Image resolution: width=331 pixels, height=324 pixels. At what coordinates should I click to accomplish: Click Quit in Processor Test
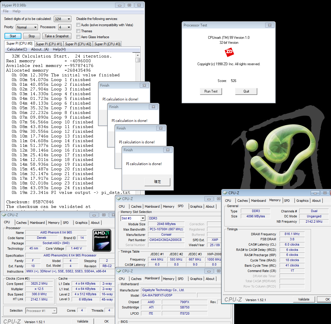point(246,91)
